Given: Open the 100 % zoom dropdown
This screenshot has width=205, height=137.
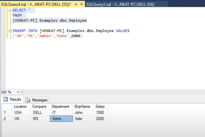Looking at the screenshot, I should [17, 92].
